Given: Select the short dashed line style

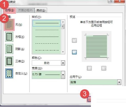Looking at the screenshot, I should [x=47, y=37].
